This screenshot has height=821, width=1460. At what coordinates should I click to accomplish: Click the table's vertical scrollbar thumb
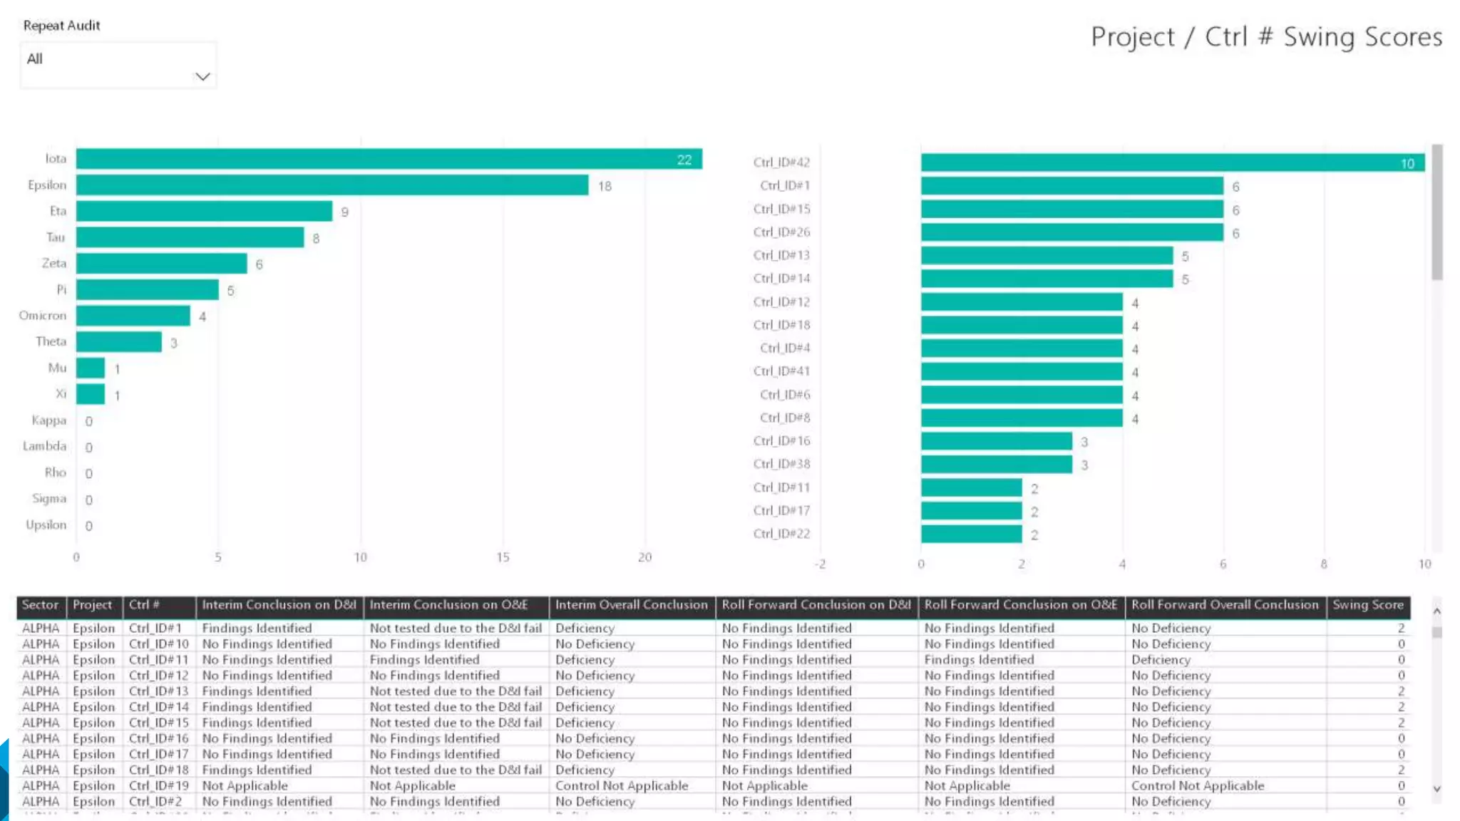[x=1436, y=633]
